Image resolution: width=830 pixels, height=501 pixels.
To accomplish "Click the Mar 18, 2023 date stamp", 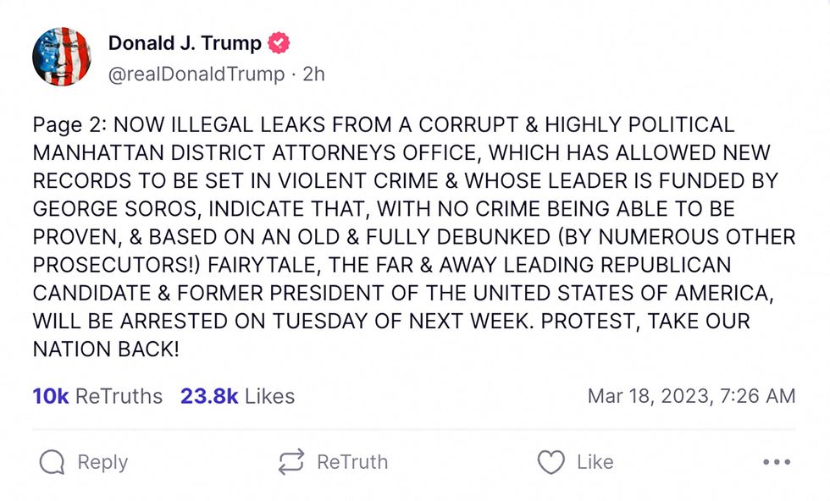I will (x=693, y=396).
